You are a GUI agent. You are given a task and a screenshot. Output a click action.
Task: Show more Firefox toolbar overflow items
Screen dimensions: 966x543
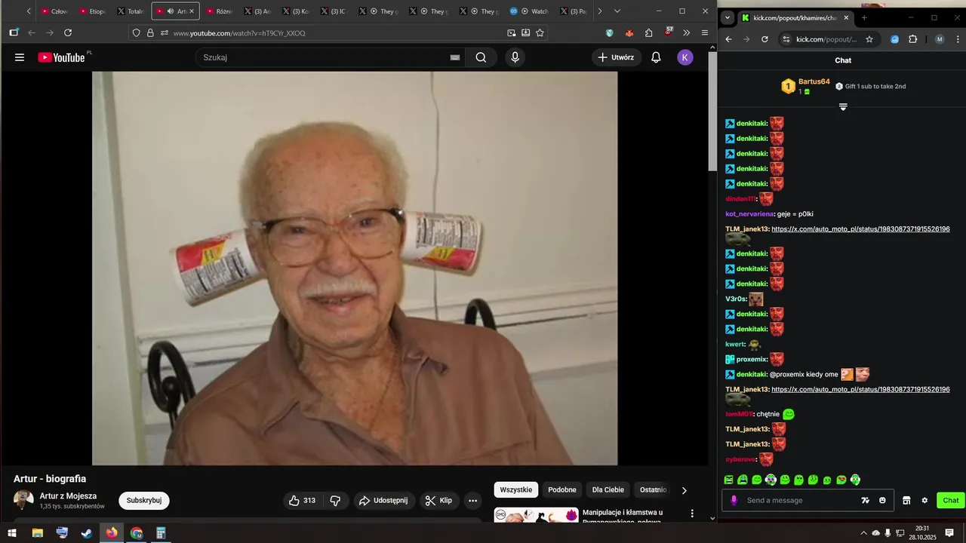[x=686, y=33]
